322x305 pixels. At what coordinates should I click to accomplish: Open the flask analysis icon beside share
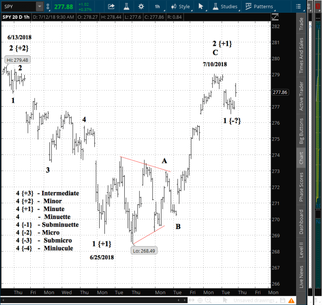coord(126,6)
